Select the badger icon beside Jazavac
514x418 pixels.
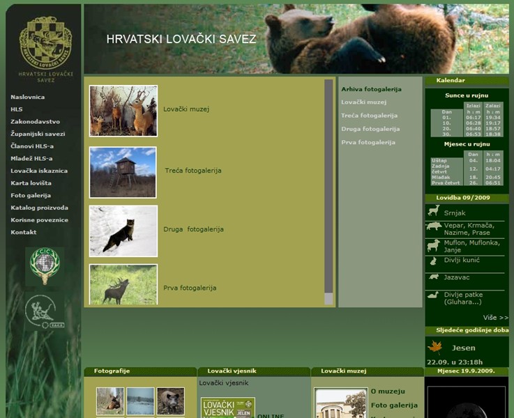[434, 277]
